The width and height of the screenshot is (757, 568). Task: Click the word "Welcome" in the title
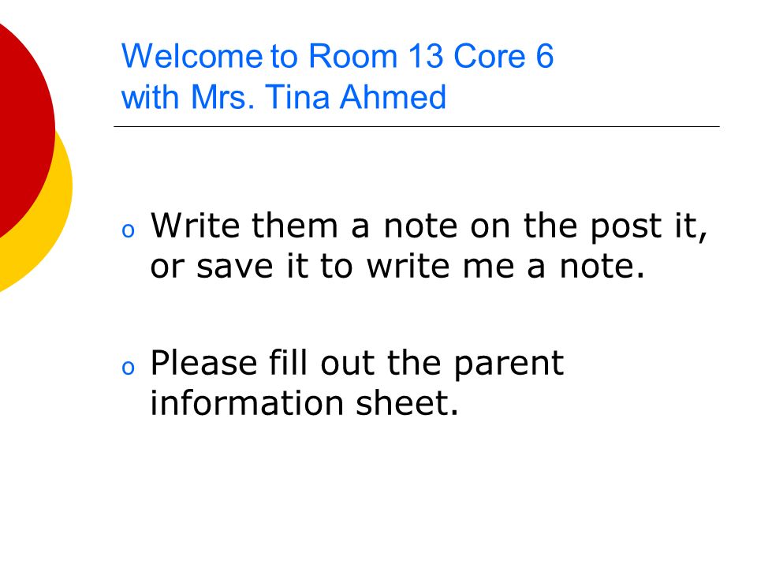click(x=192, y=56)
